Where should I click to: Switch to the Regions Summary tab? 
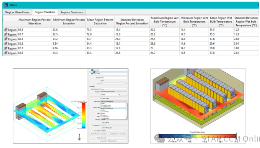[x=72, y=12]
